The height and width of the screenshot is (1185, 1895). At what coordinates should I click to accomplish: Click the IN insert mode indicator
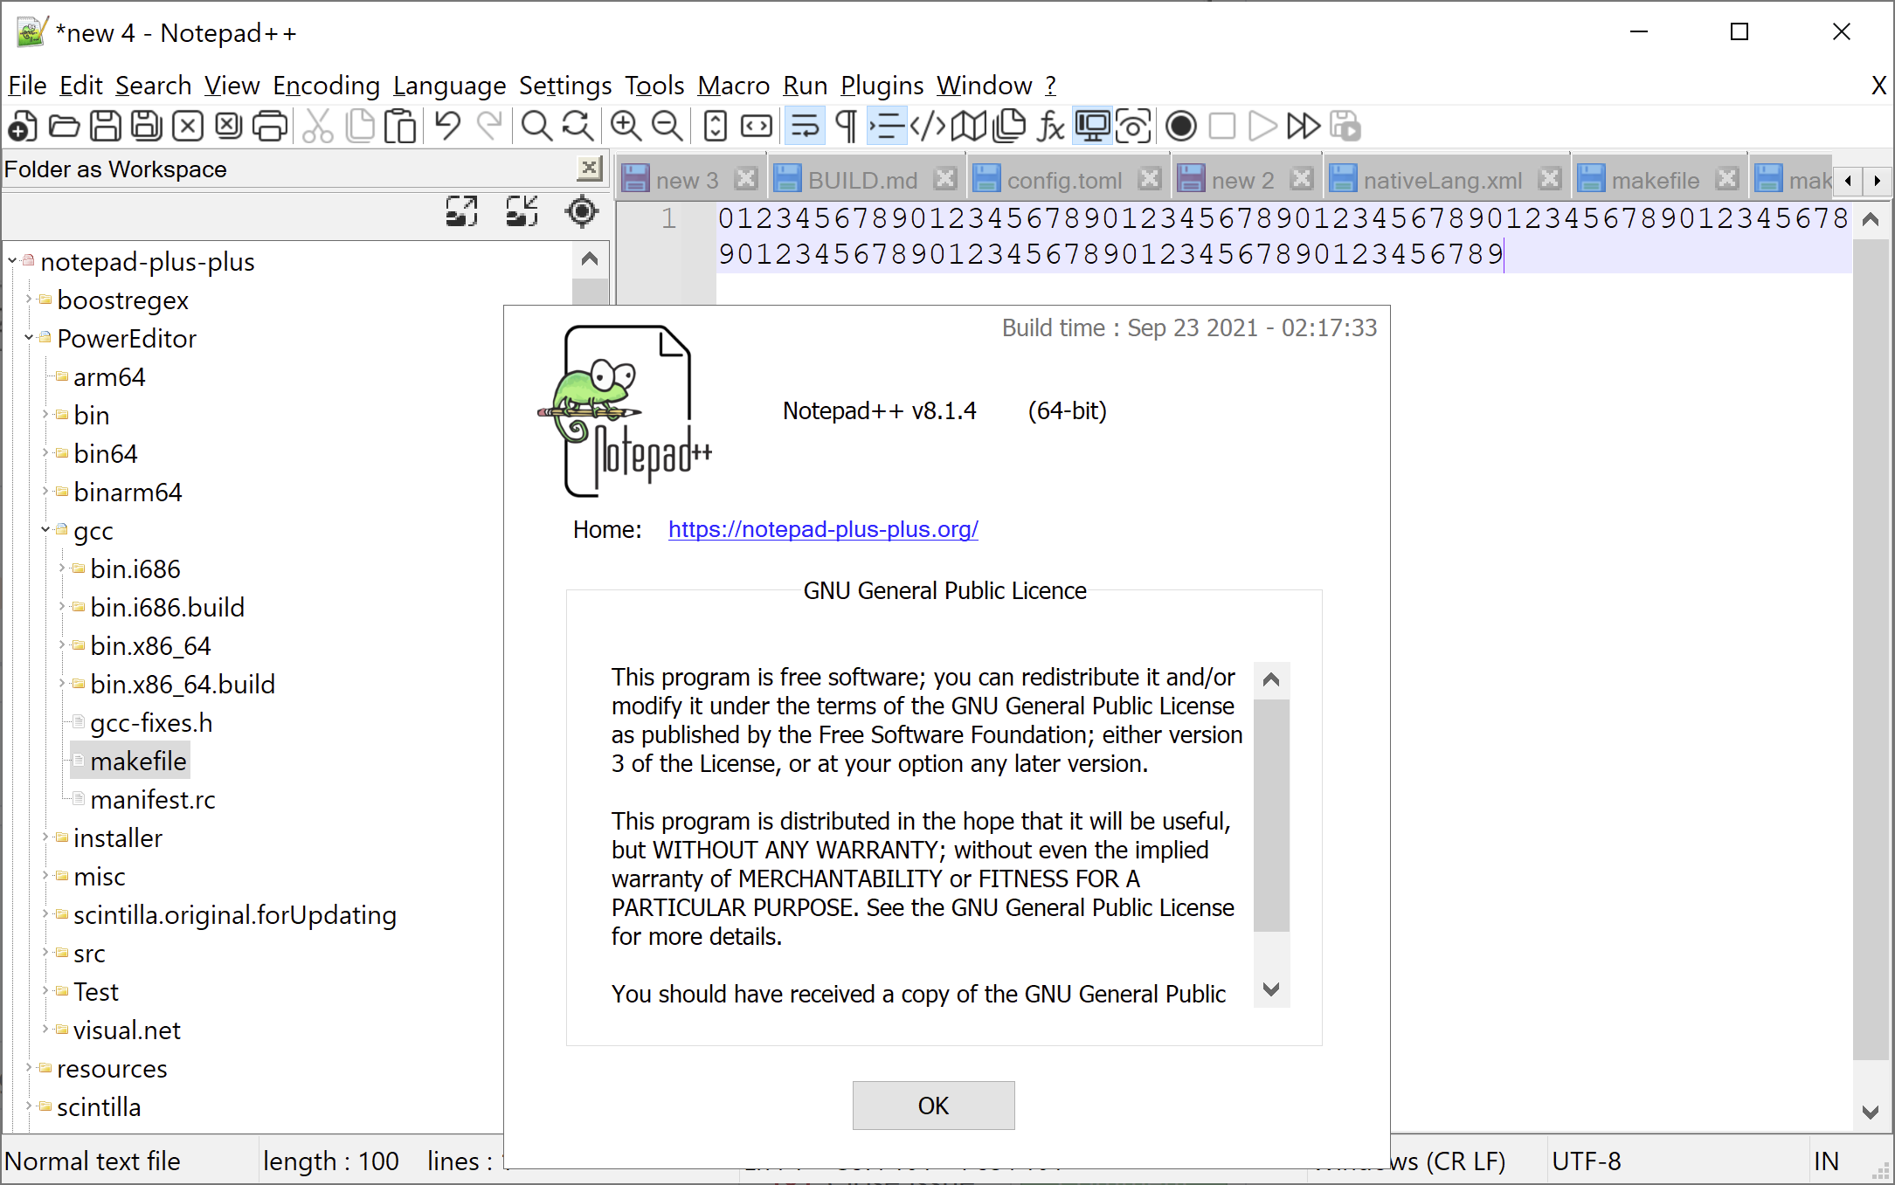tap(1826, 1161)
